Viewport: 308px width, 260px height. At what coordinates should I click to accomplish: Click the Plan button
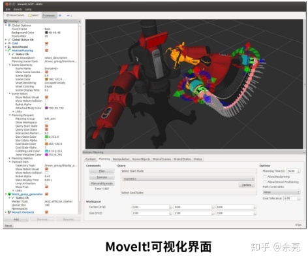102,171
